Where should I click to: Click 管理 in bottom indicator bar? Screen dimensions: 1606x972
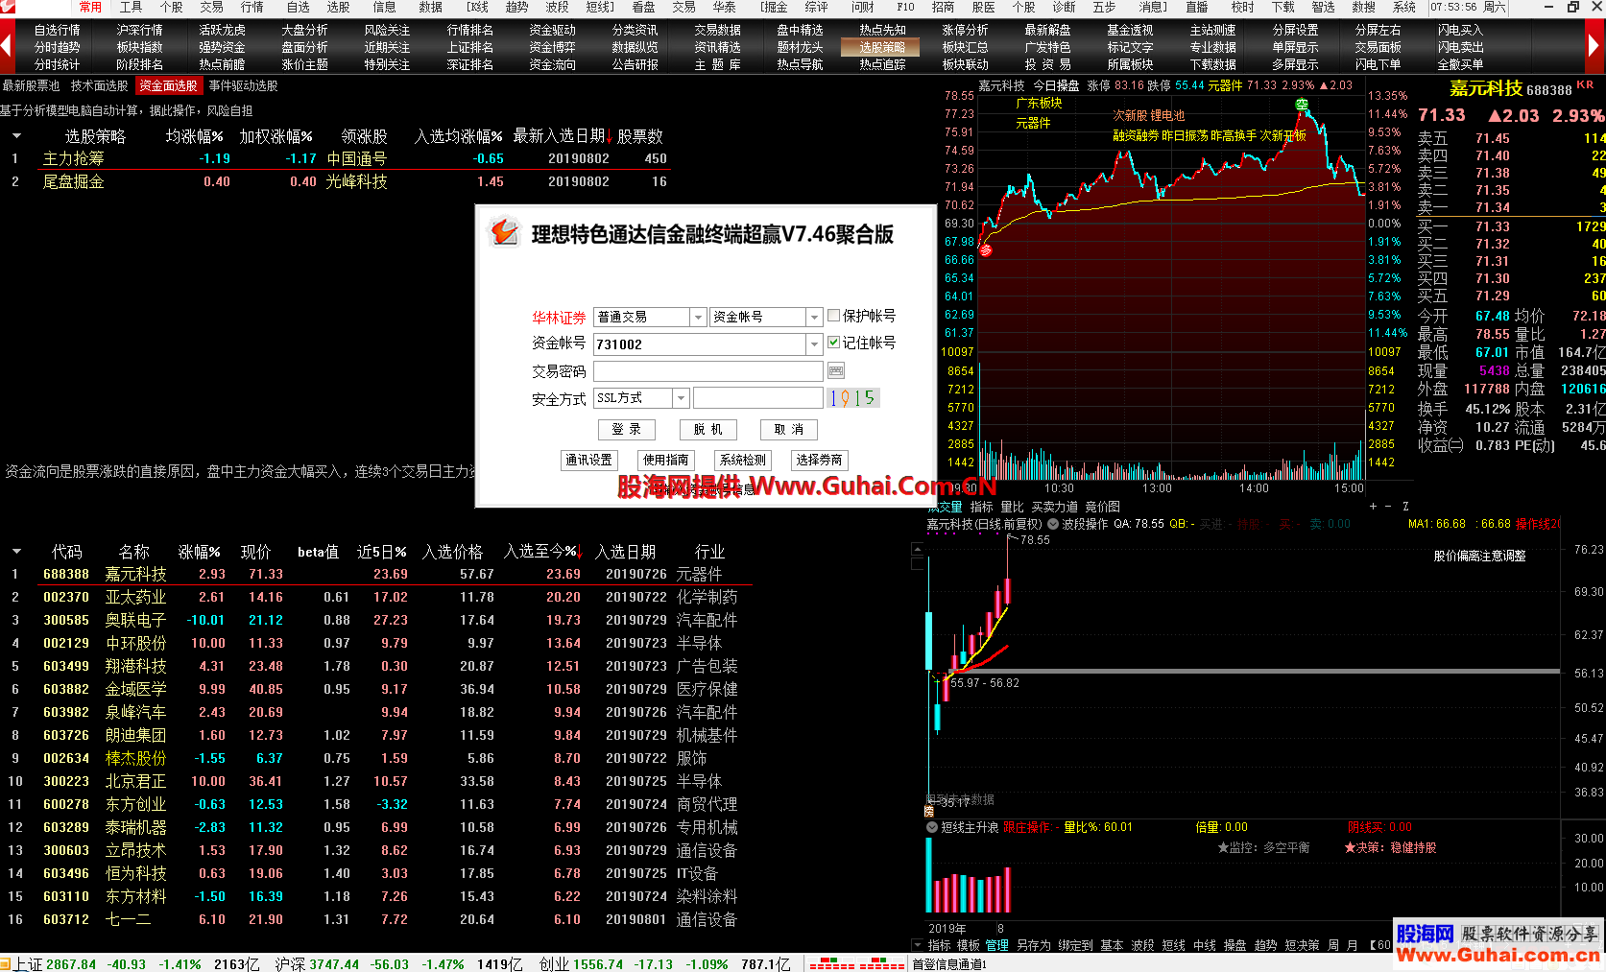(x=997, y=945)
